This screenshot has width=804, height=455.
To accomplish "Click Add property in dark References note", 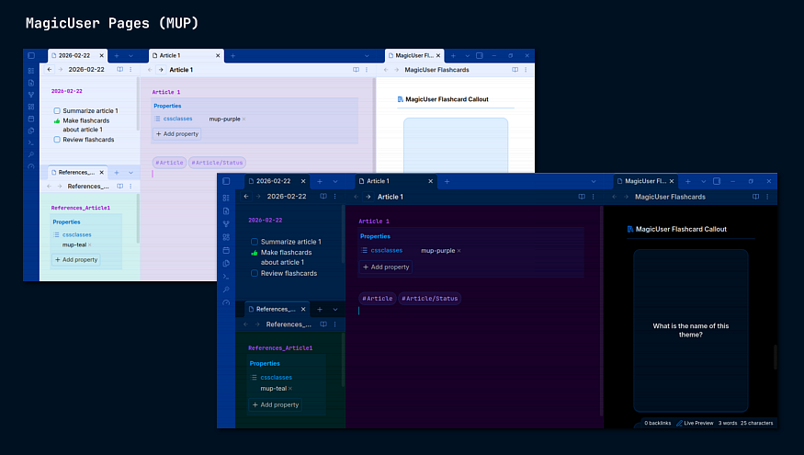I will coord(276,404).
